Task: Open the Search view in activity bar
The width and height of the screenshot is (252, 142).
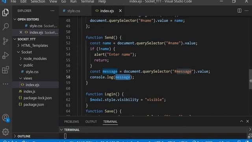Action: tap(6, 26)
